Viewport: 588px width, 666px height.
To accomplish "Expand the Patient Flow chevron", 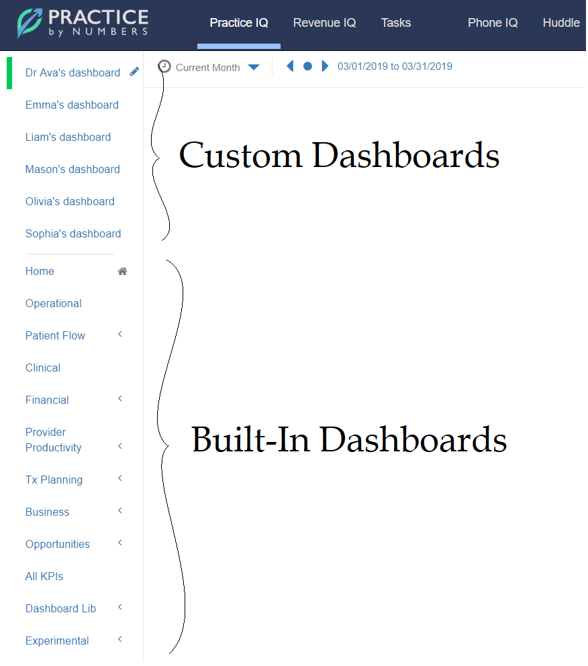I will [120, 335].
